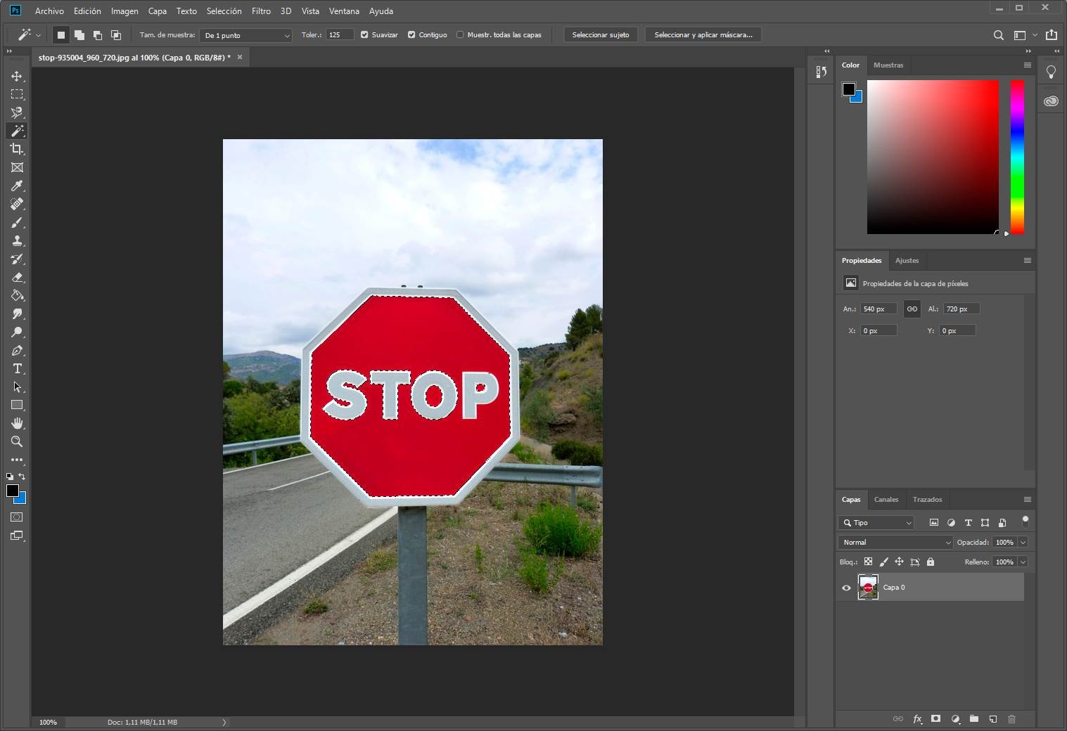
Task: Switch to the Ajustes tab
Action: 907,261
